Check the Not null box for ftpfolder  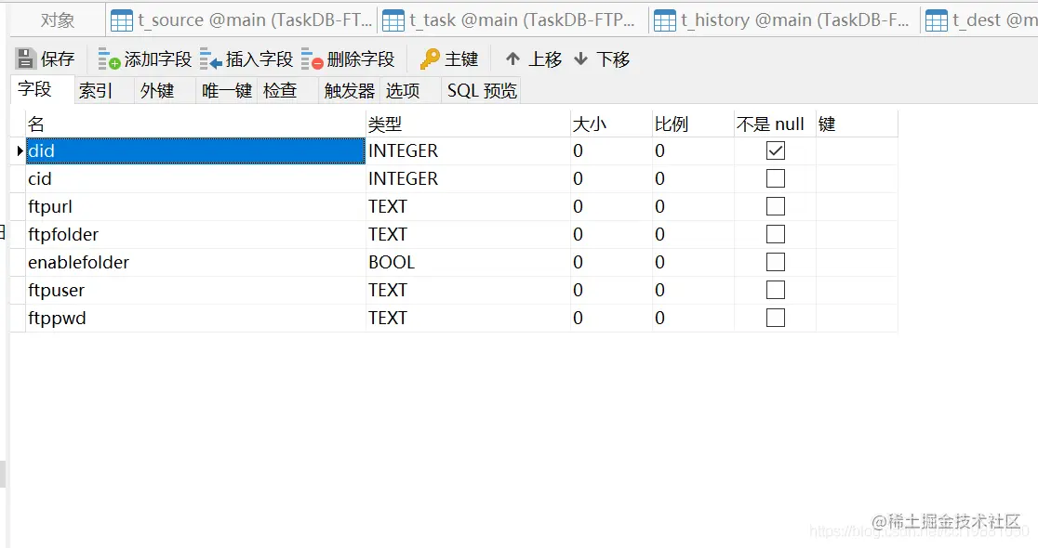(x=775, y=234)
